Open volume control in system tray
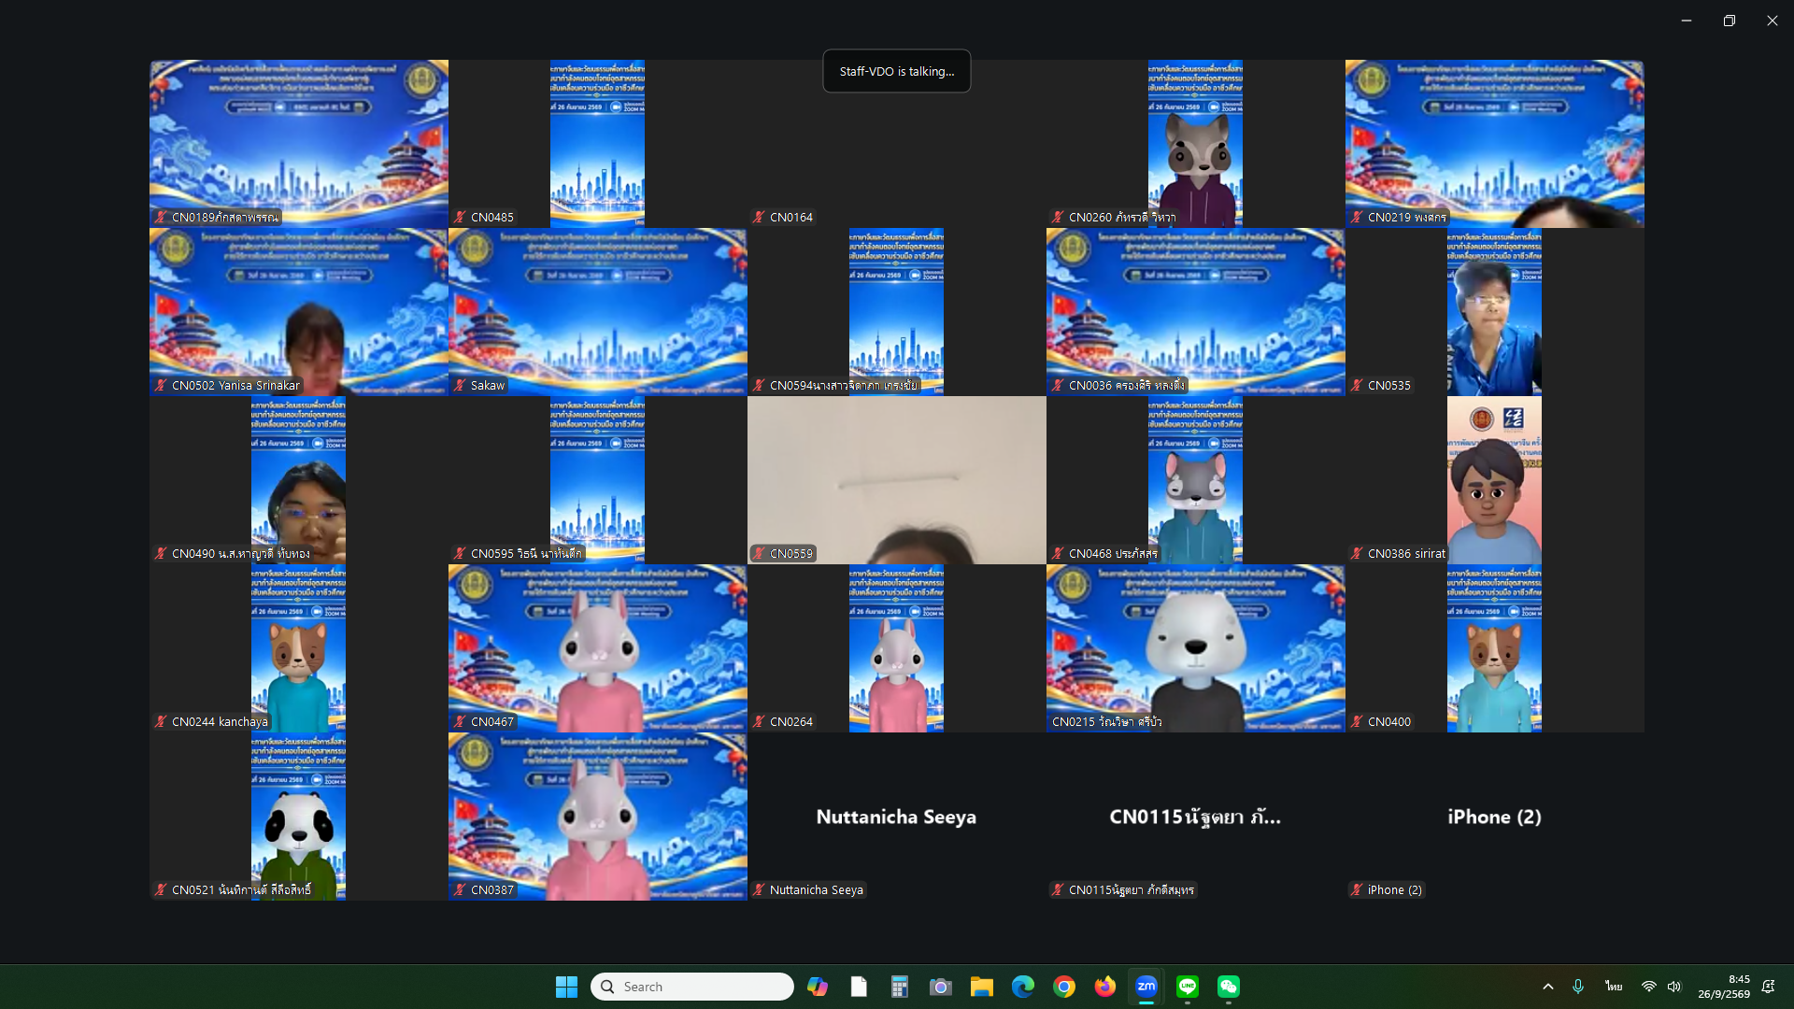This screenshot has height=1009, width=1794. click(x=1674, y=987)
